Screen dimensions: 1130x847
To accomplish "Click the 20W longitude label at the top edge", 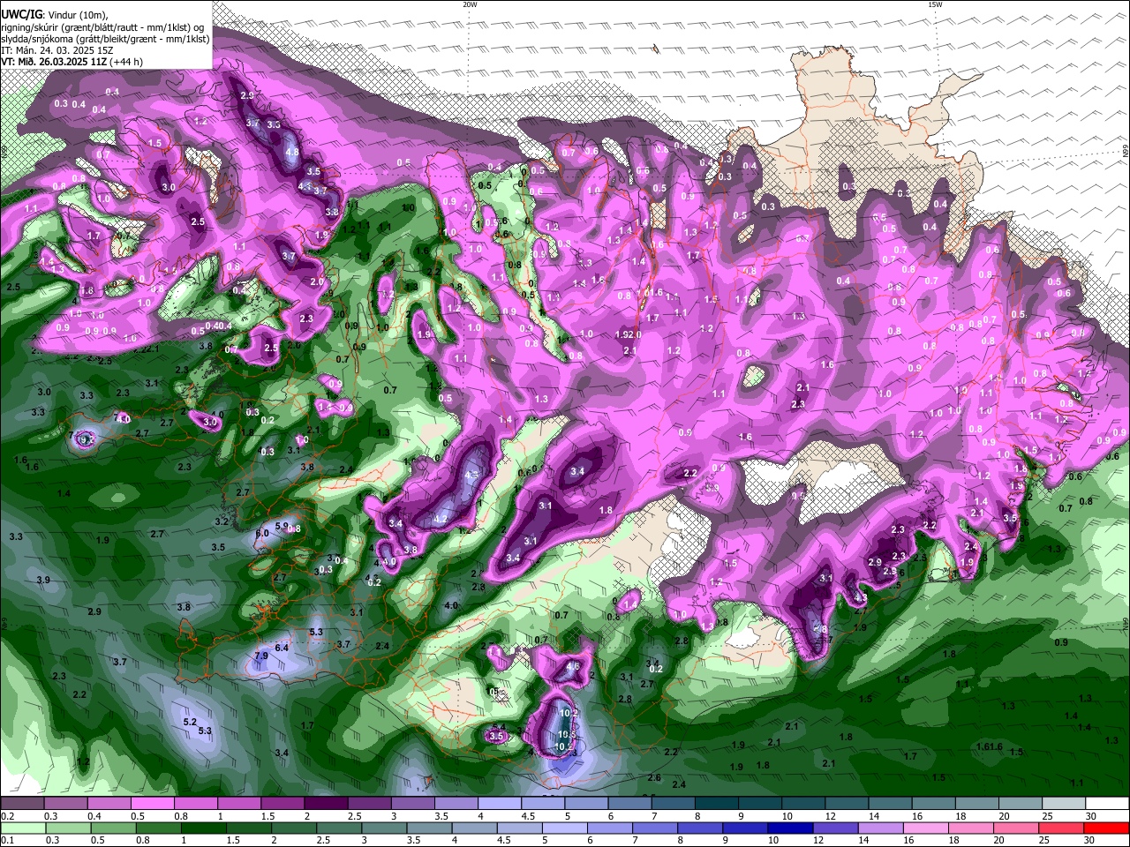I will pyautogui.click(x=470, y=4).
